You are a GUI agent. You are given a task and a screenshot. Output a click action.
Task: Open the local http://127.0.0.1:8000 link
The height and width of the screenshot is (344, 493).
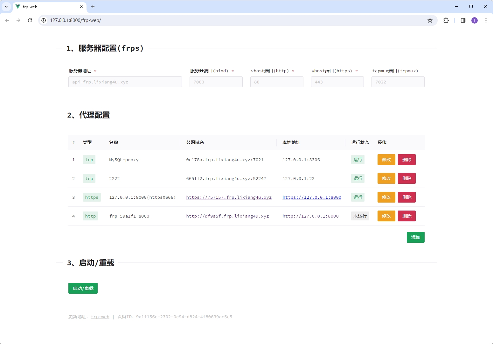click(310, 216)
